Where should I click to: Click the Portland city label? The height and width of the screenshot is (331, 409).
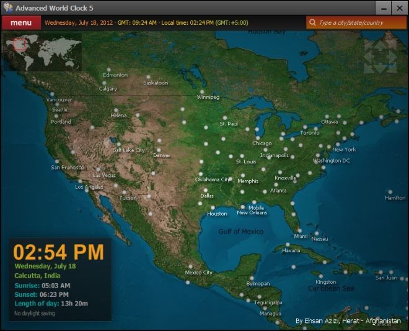click(x=61, y=122)
